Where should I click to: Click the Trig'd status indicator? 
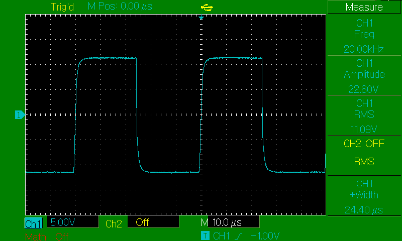pos(63,7)
